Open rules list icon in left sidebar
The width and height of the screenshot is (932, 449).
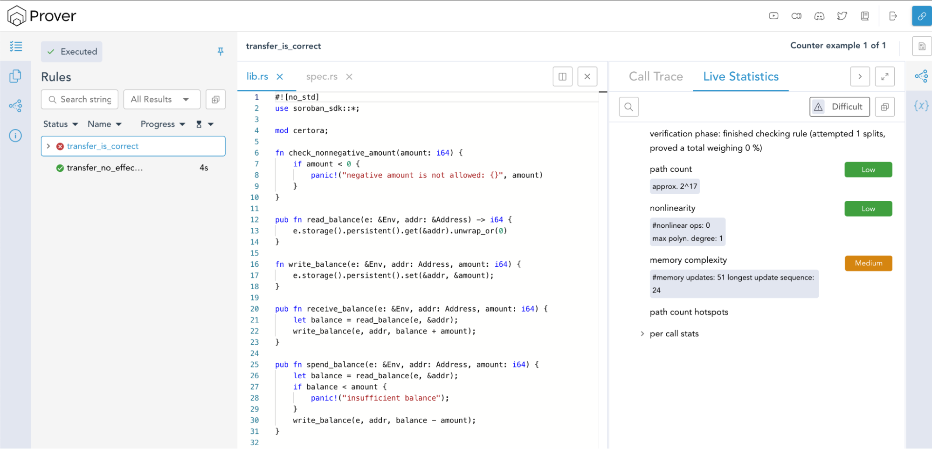16,46
